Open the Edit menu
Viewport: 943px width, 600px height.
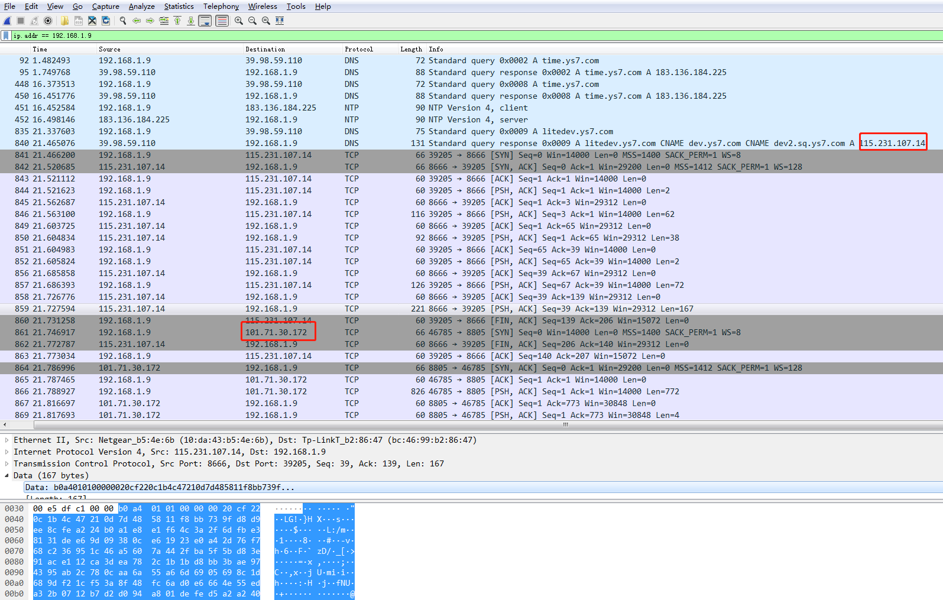click(x=31, y=7)
